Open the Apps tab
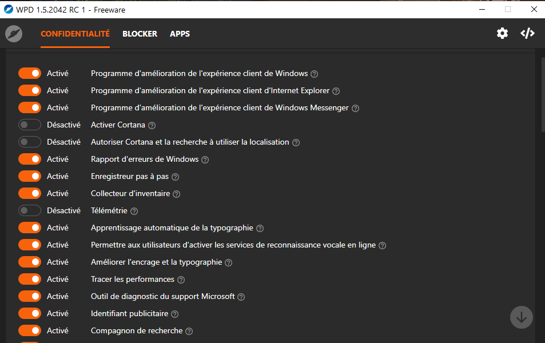The image size is (545, 343). (x=180, y=34)
